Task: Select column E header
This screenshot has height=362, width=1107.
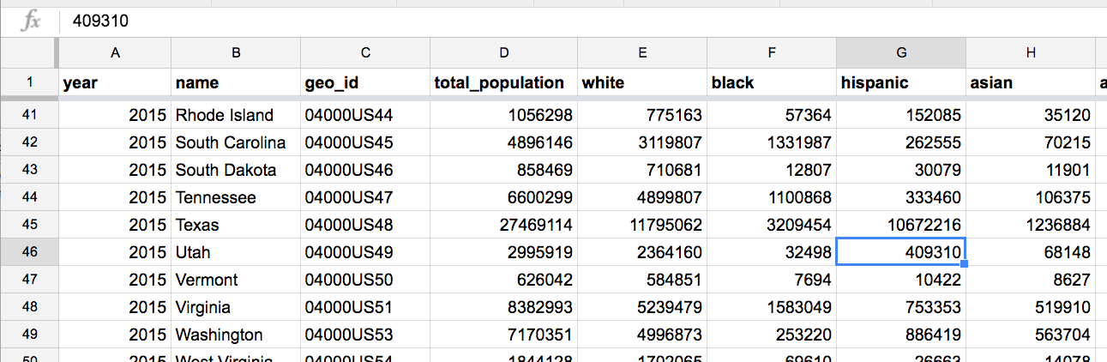Action: pos(642,52)
